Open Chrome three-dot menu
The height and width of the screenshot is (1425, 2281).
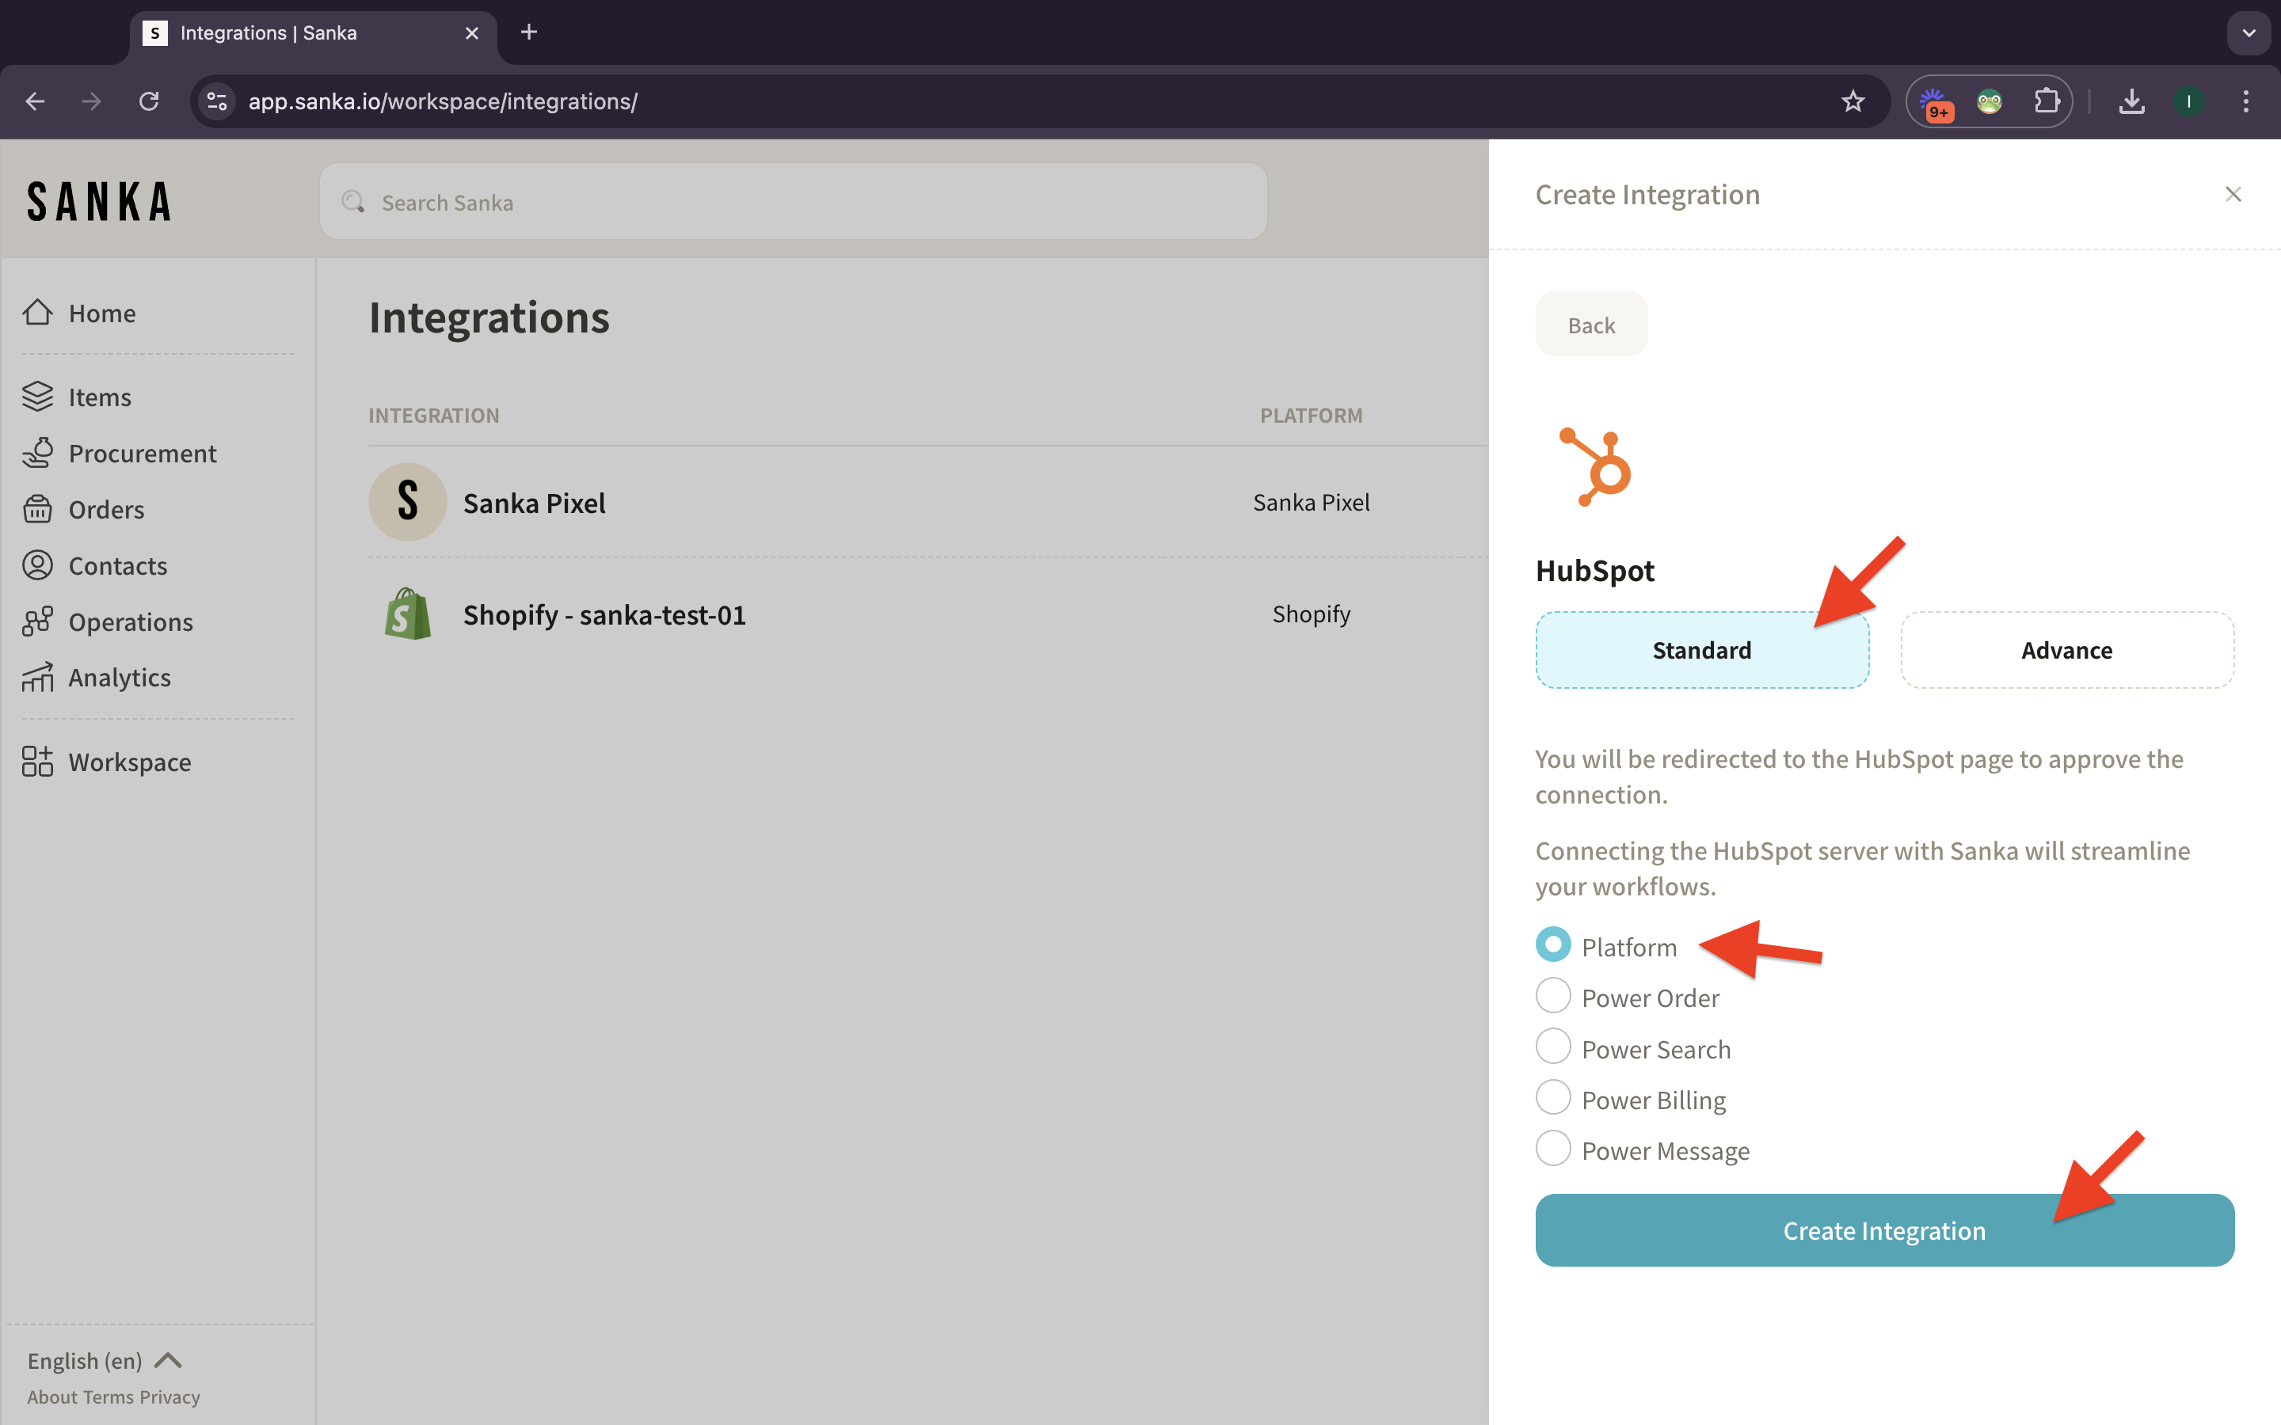pos(2246,102)
